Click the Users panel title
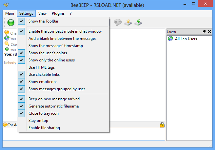 click(x=171, y=32)
